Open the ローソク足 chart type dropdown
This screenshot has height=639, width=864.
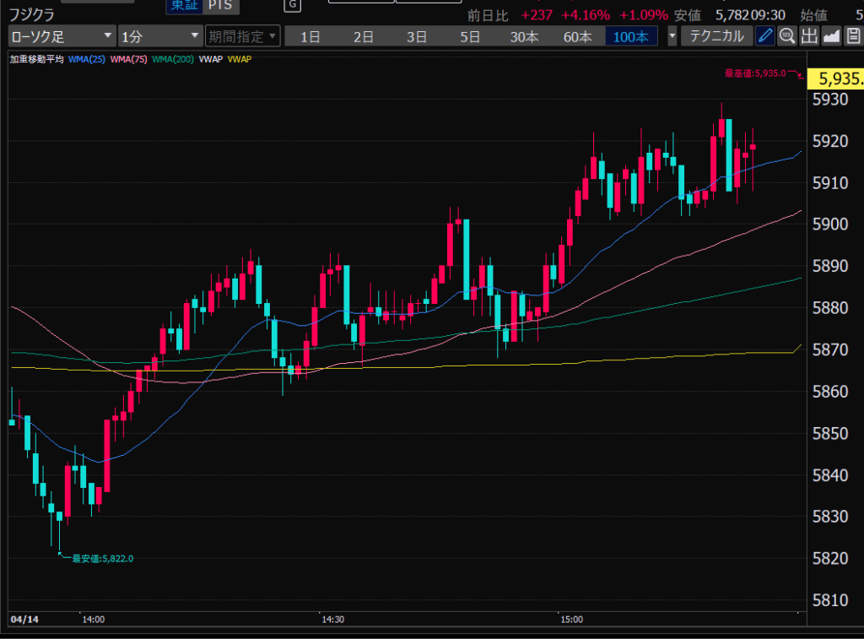click(x=62, y=36)
